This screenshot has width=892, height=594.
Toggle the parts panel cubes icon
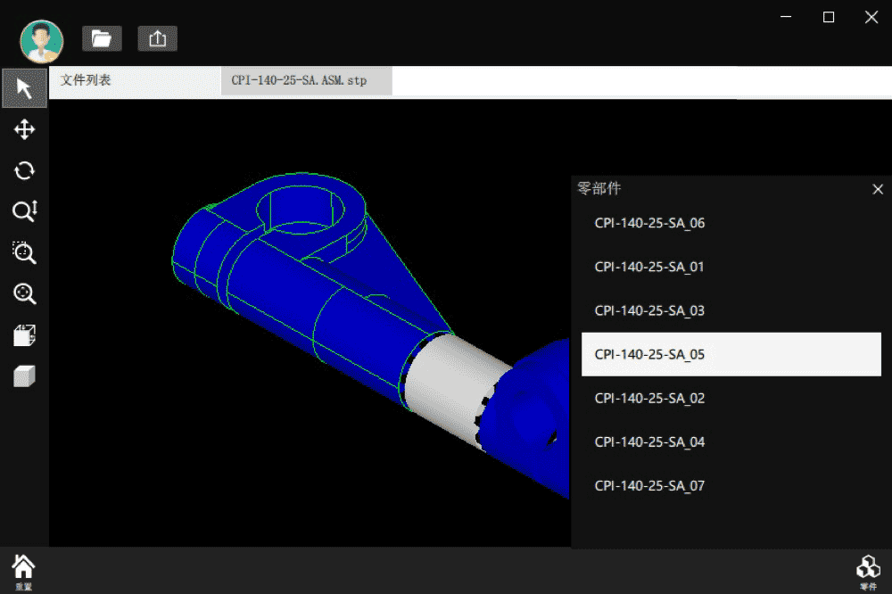point(868,572)
